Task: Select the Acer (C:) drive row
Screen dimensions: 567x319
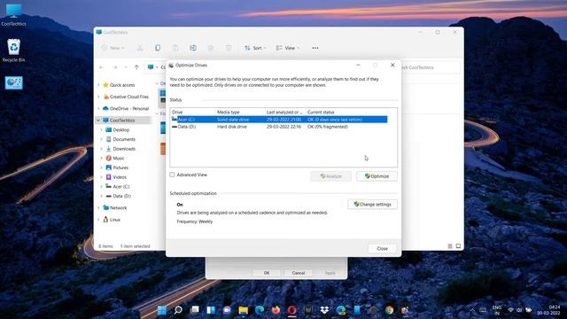Action: (x=279, y=120)
